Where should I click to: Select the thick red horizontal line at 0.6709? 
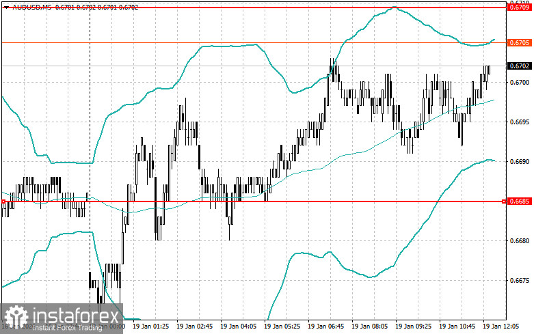coord(254,7)
